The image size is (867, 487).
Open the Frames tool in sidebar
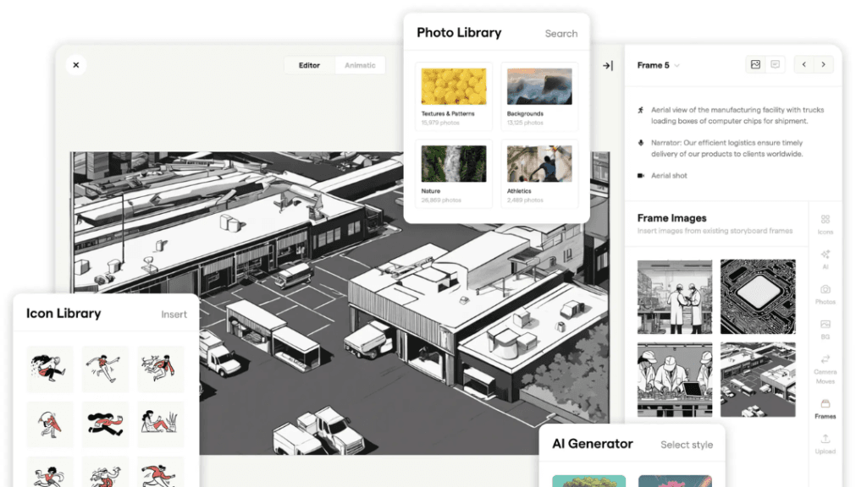[825, 409]
